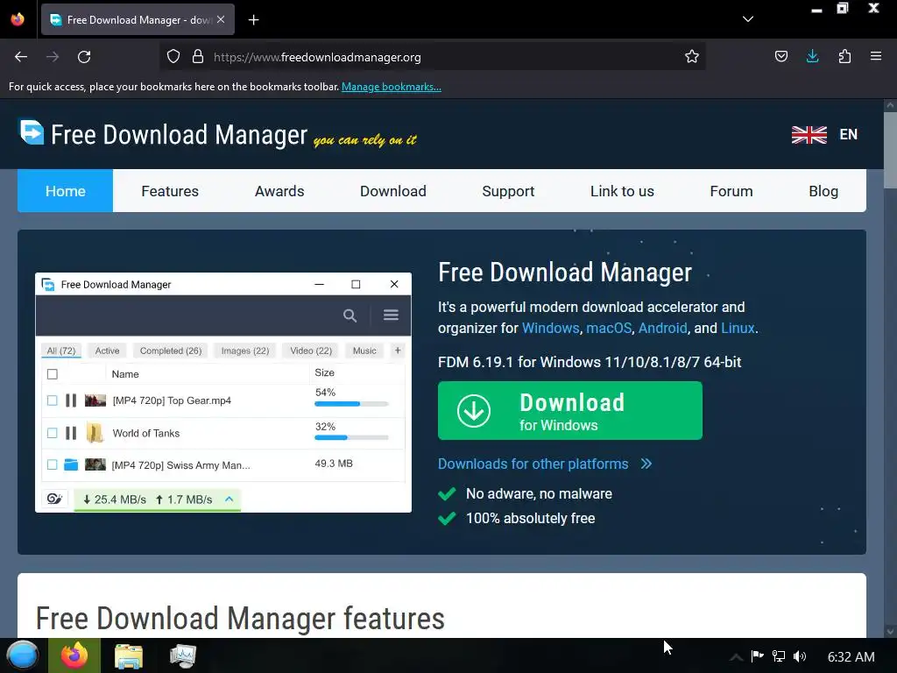897x673 pixels.
Task: Select the All (72) filter tag
Action: (x=61, y=351)
